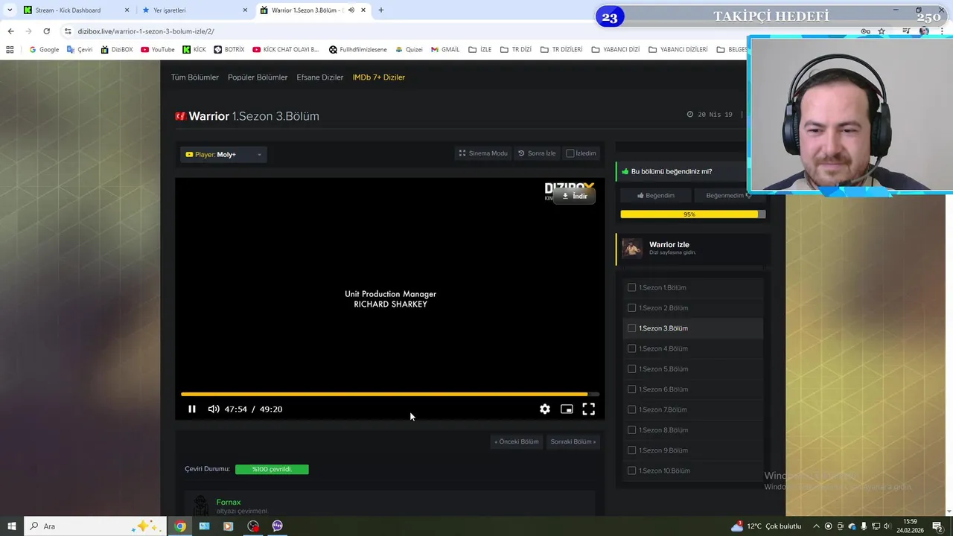
Task: Open the Warrior izle series page
Action: 669,244
